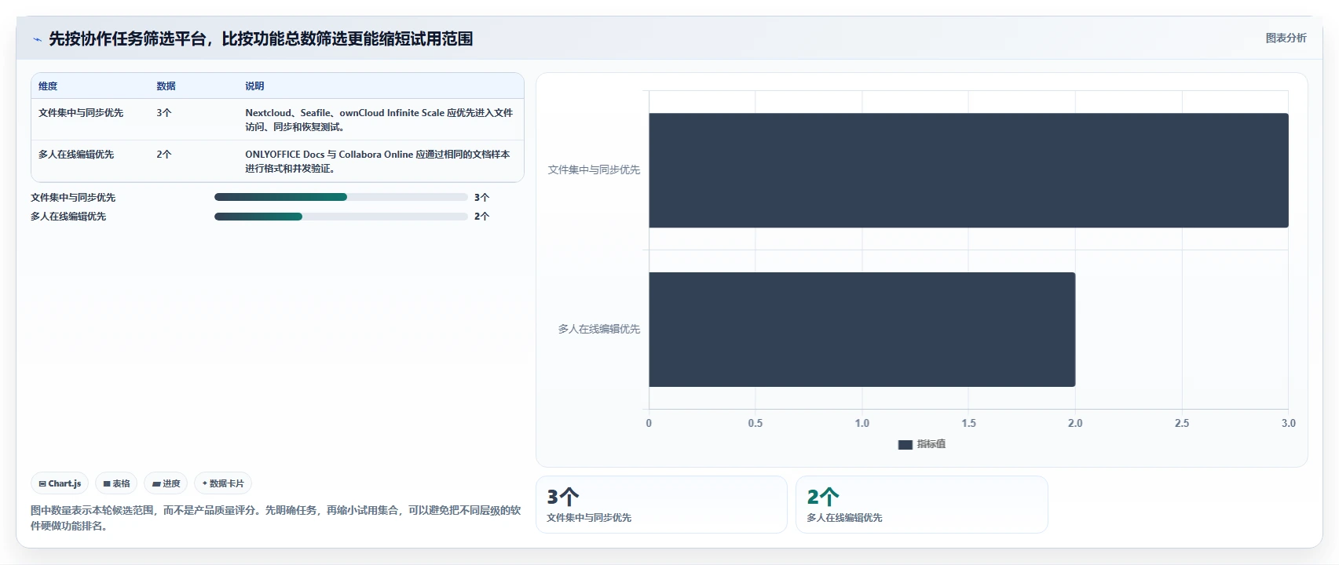
Task: Click the 多人在线编辑优先 chart axis label
Action: (x=599, y=329)
